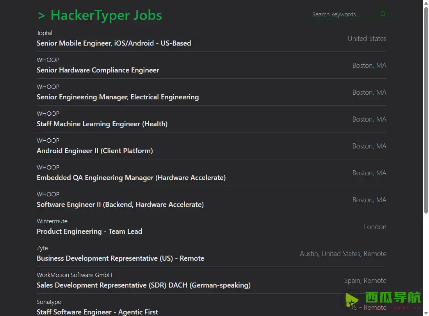
Task: Click the Zyte company name
Action: pos(42,248)
